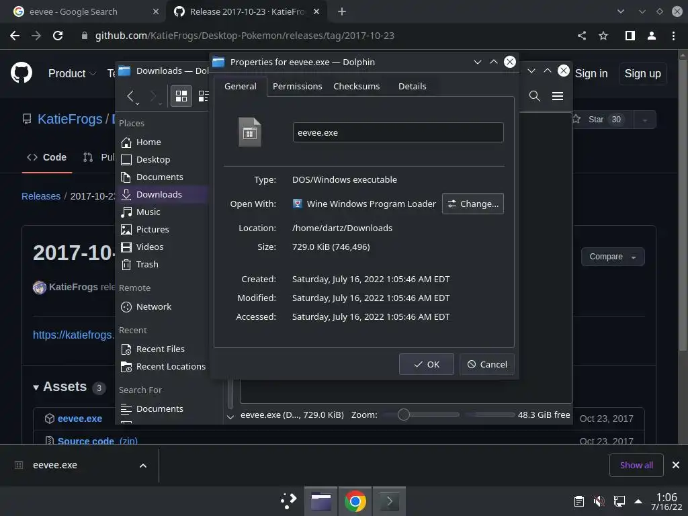Click the github.com address bar URL
688x516 pixels.
[245, 36]
